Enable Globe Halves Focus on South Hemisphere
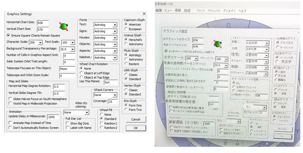303x153 pixels. point(10,99)
